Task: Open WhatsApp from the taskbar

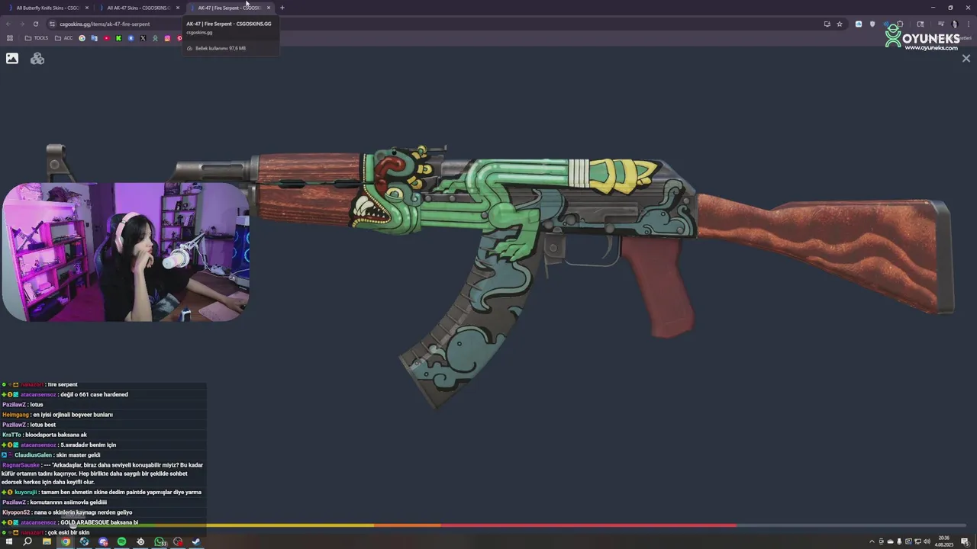Action: pyautogui.click(x=159, y=541)
